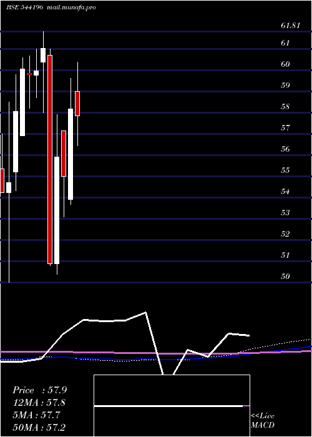
Task: Click the <<Live MACD label
Action: [x=263, y=420]
